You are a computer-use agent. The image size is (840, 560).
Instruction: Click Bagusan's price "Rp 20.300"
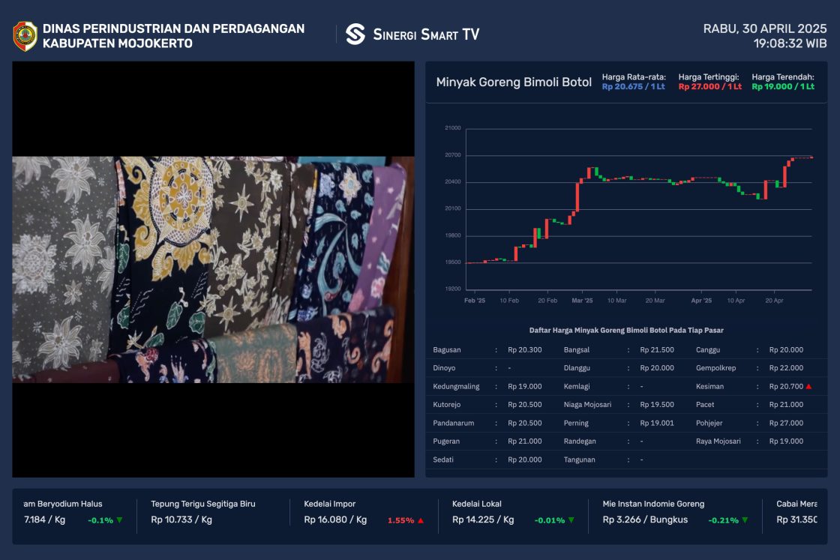tap(525, 350)
